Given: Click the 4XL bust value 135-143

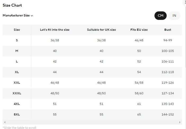Looking at the screenshot, I should tap(167, 104).
